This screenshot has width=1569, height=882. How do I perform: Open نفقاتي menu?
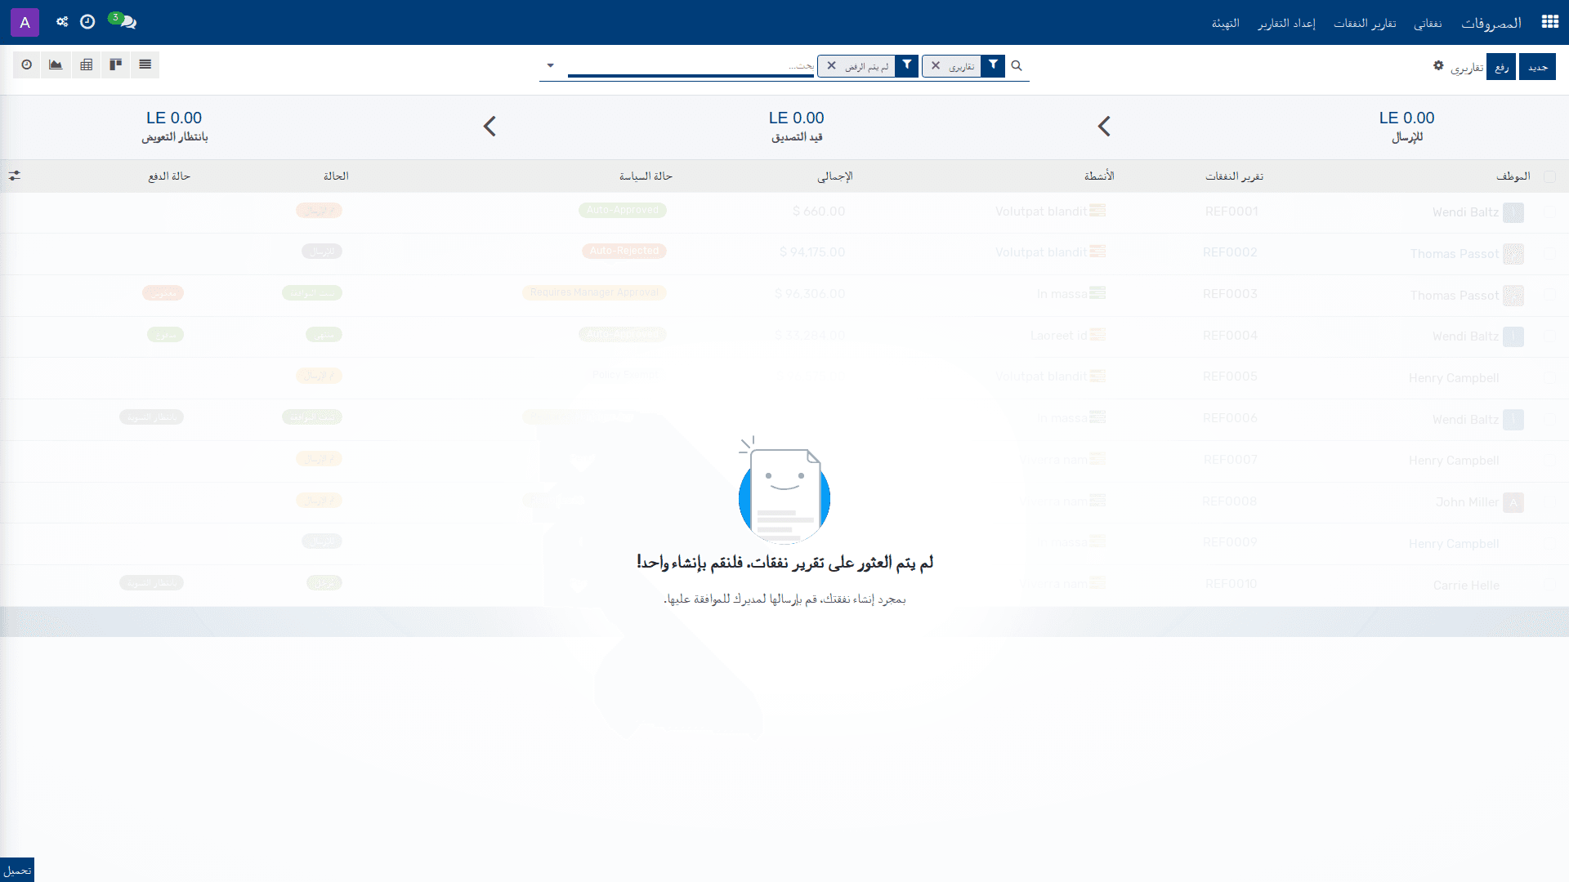(x=1428, y=23)
